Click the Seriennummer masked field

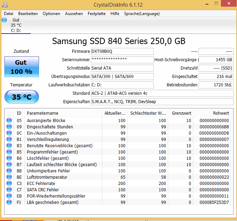pos(122,60)
